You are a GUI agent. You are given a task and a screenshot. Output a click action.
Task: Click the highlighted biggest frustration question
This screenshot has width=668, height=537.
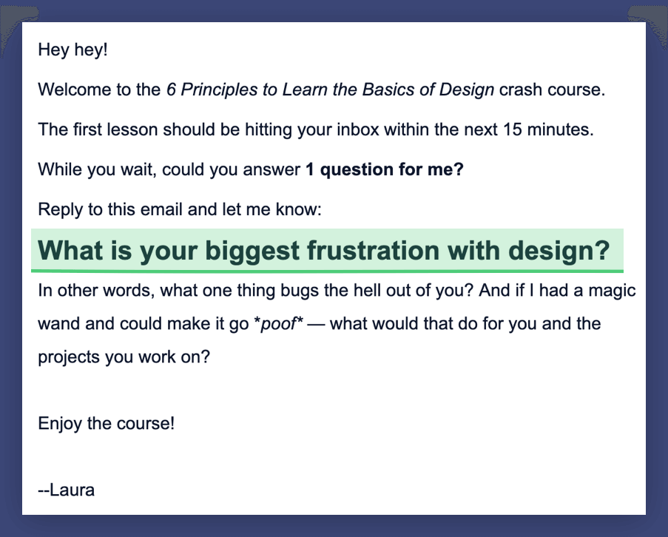324,251
